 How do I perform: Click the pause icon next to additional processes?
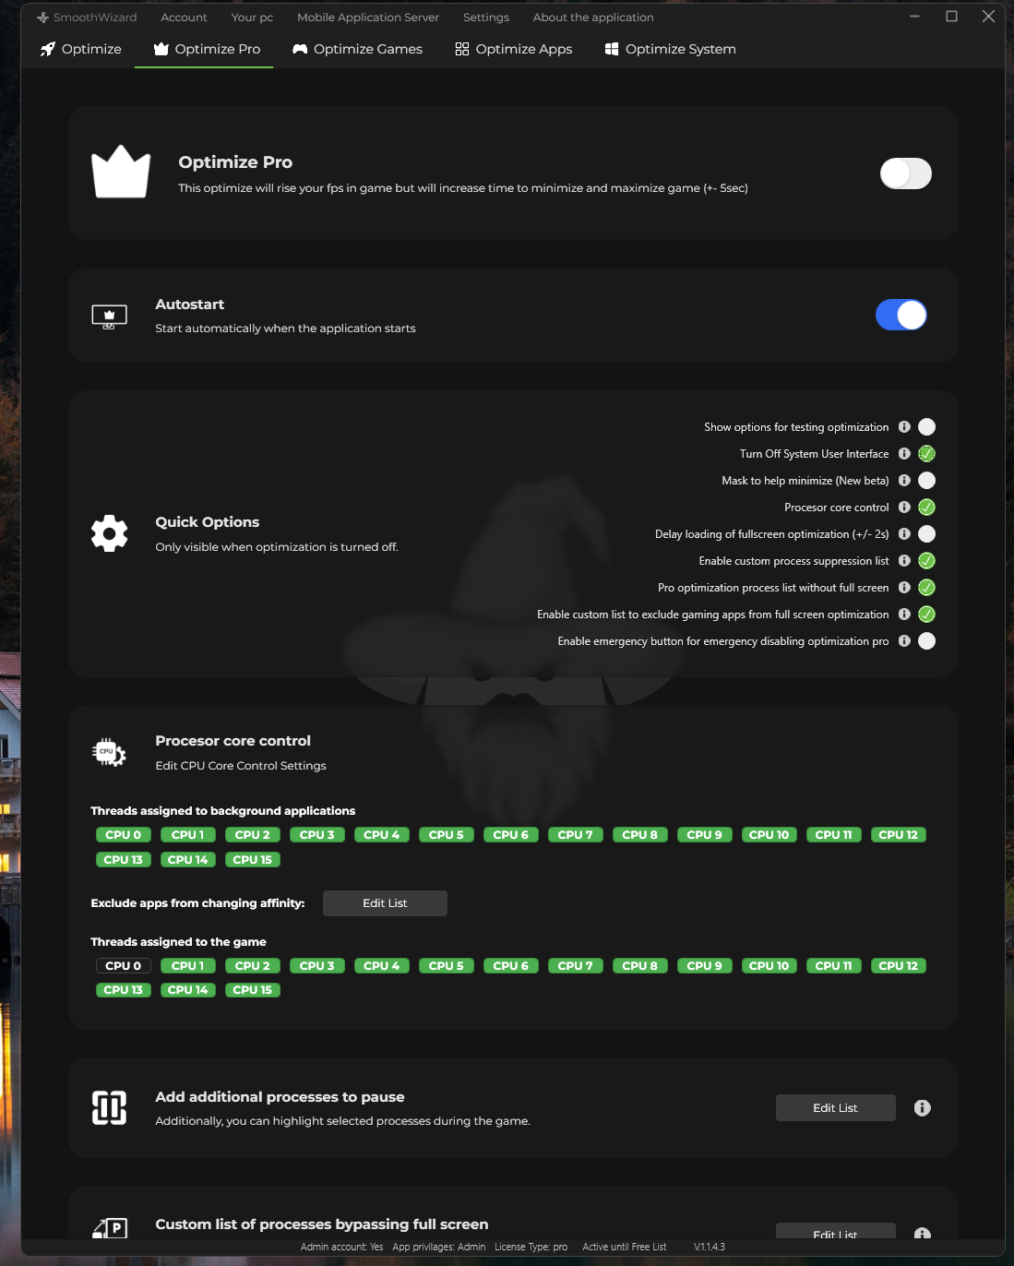tap(109, 1107)
